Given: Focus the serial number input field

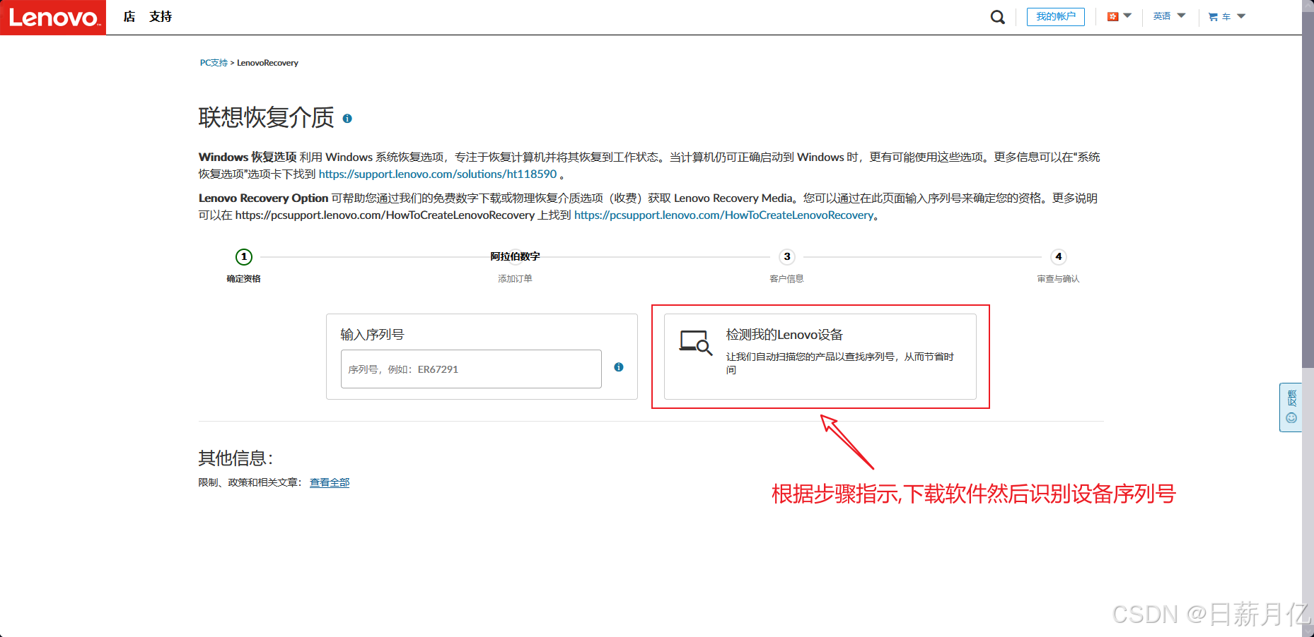Looking at the screenshot, I should 471,369.
